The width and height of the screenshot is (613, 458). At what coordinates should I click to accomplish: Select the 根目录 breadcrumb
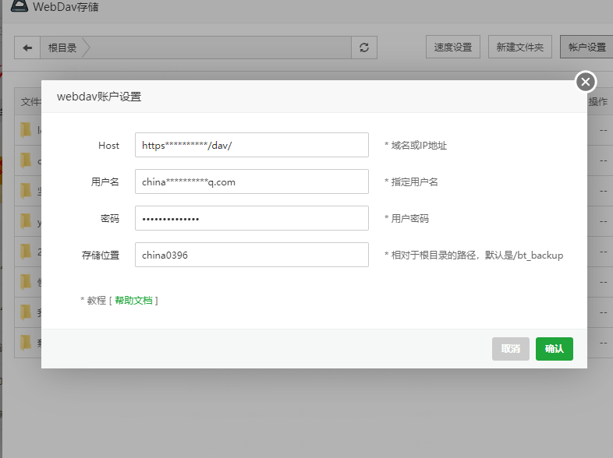pos(62,48)
